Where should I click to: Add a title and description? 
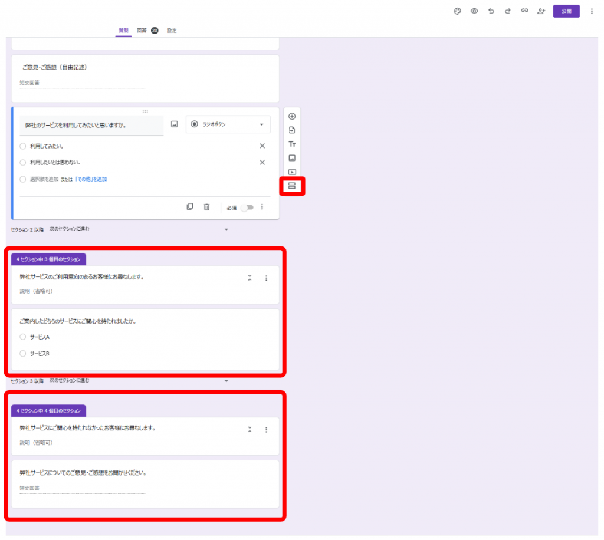pos(292,144)
